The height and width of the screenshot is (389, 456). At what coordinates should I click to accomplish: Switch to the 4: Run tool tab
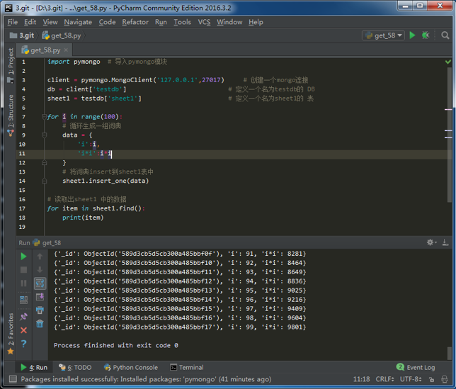pos(34,368)
